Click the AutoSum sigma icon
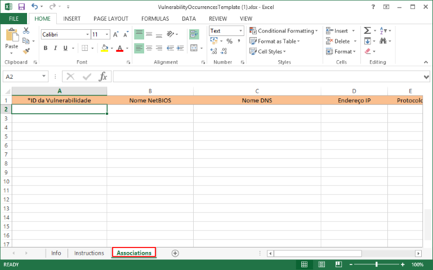This screenshot has width=433, height=270. pos(367,30)
